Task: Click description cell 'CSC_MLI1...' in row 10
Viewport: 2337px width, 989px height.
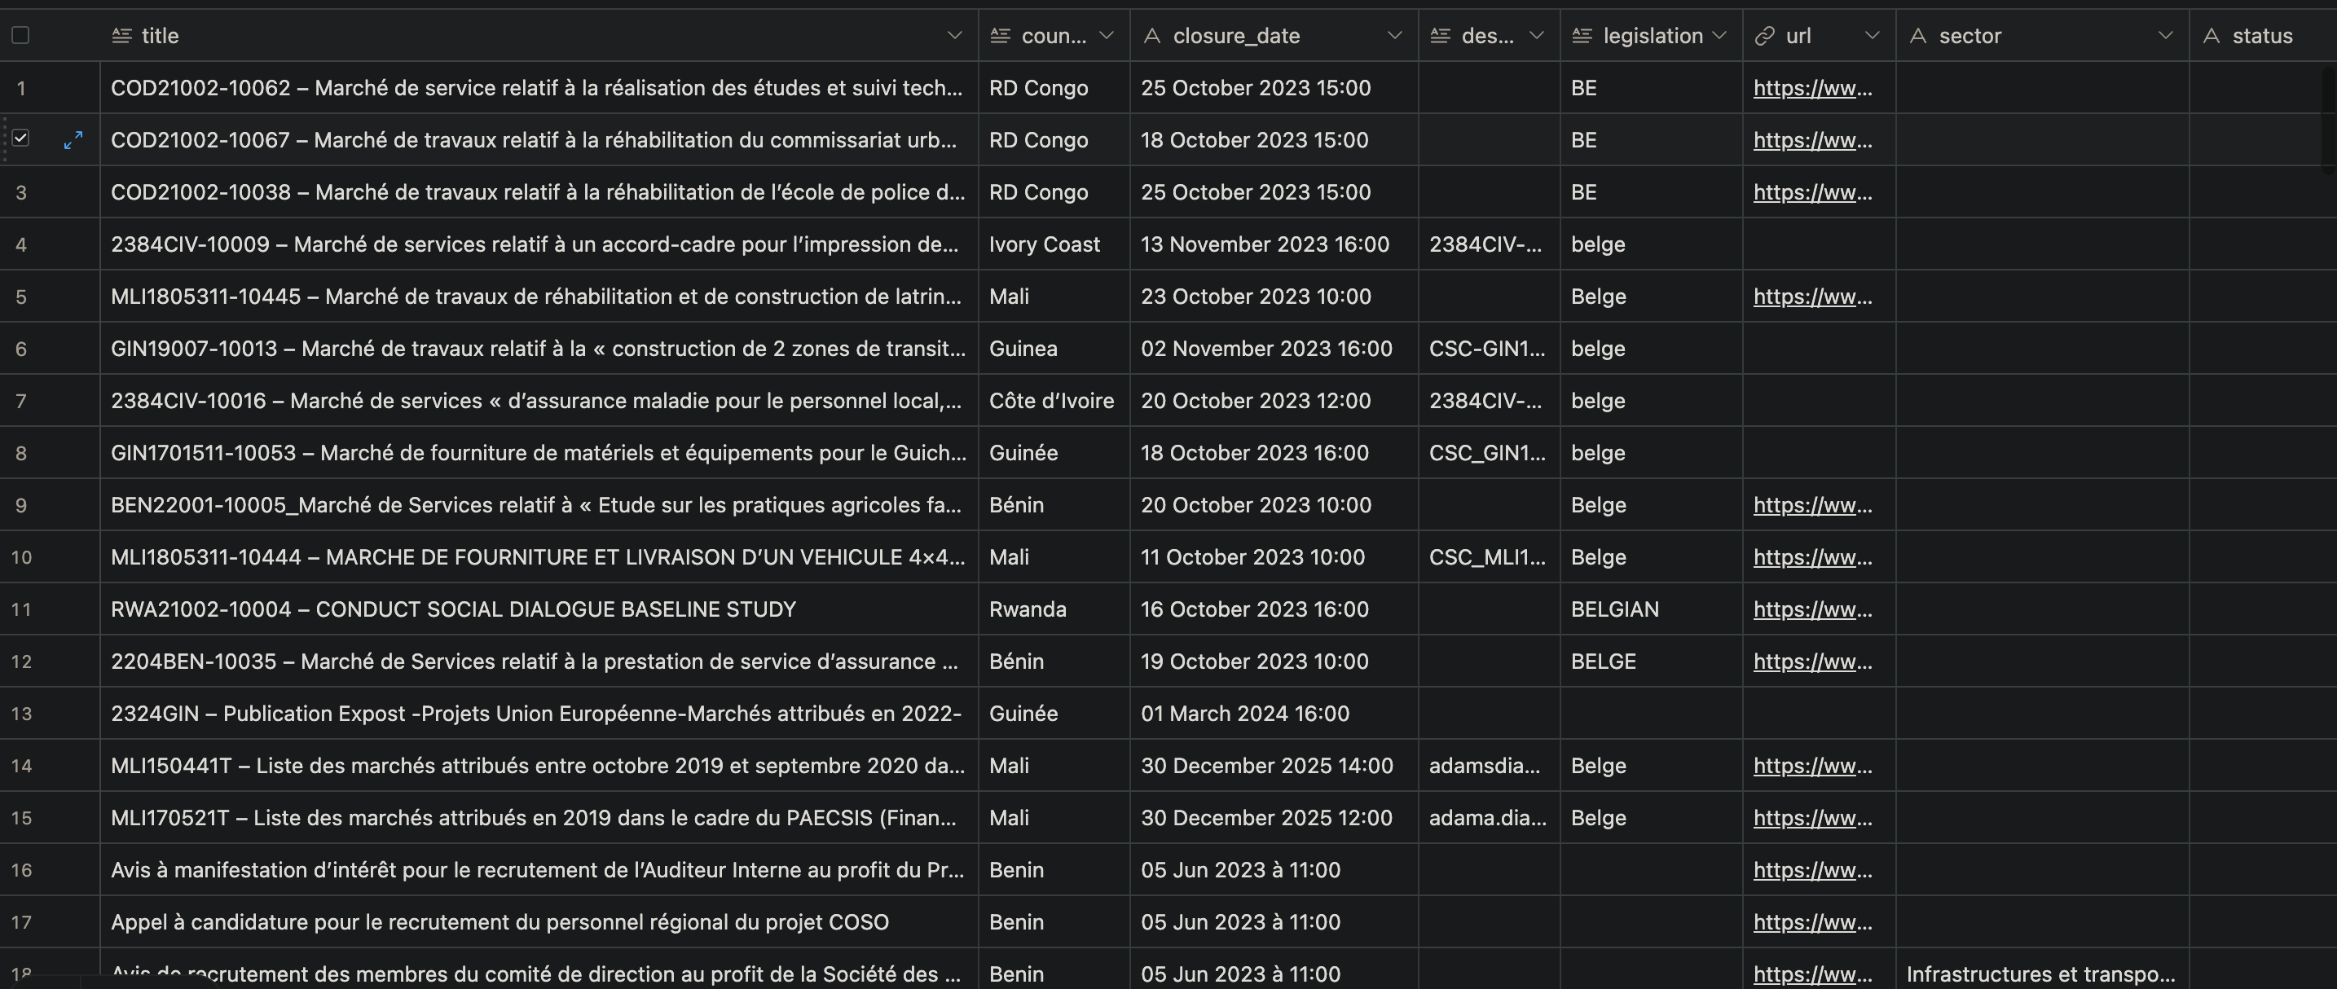Action: [x=1489, y=557]
